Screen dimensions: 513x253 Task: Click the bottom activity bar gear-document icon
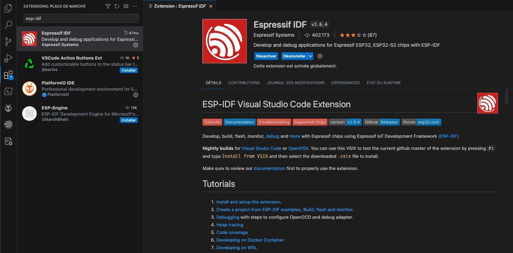tap(8, 141)
